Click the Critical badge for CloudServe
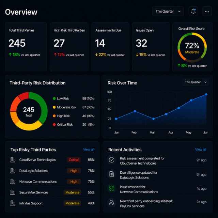 [x=74, y=160]
